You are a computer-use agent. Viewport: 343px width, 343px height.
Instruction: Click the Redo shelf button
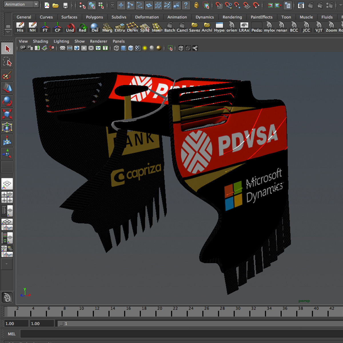pos(82,27)
